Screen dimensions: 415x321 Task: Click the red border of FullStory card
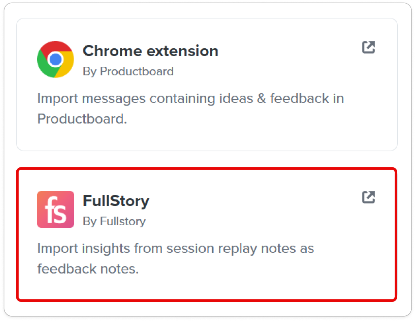(x=207, y=169)
